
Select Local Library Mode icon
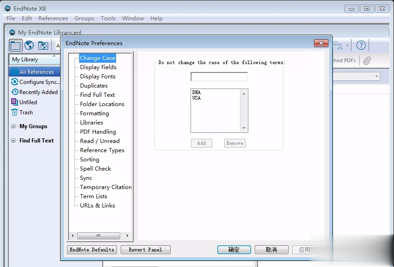coord(16,45)
